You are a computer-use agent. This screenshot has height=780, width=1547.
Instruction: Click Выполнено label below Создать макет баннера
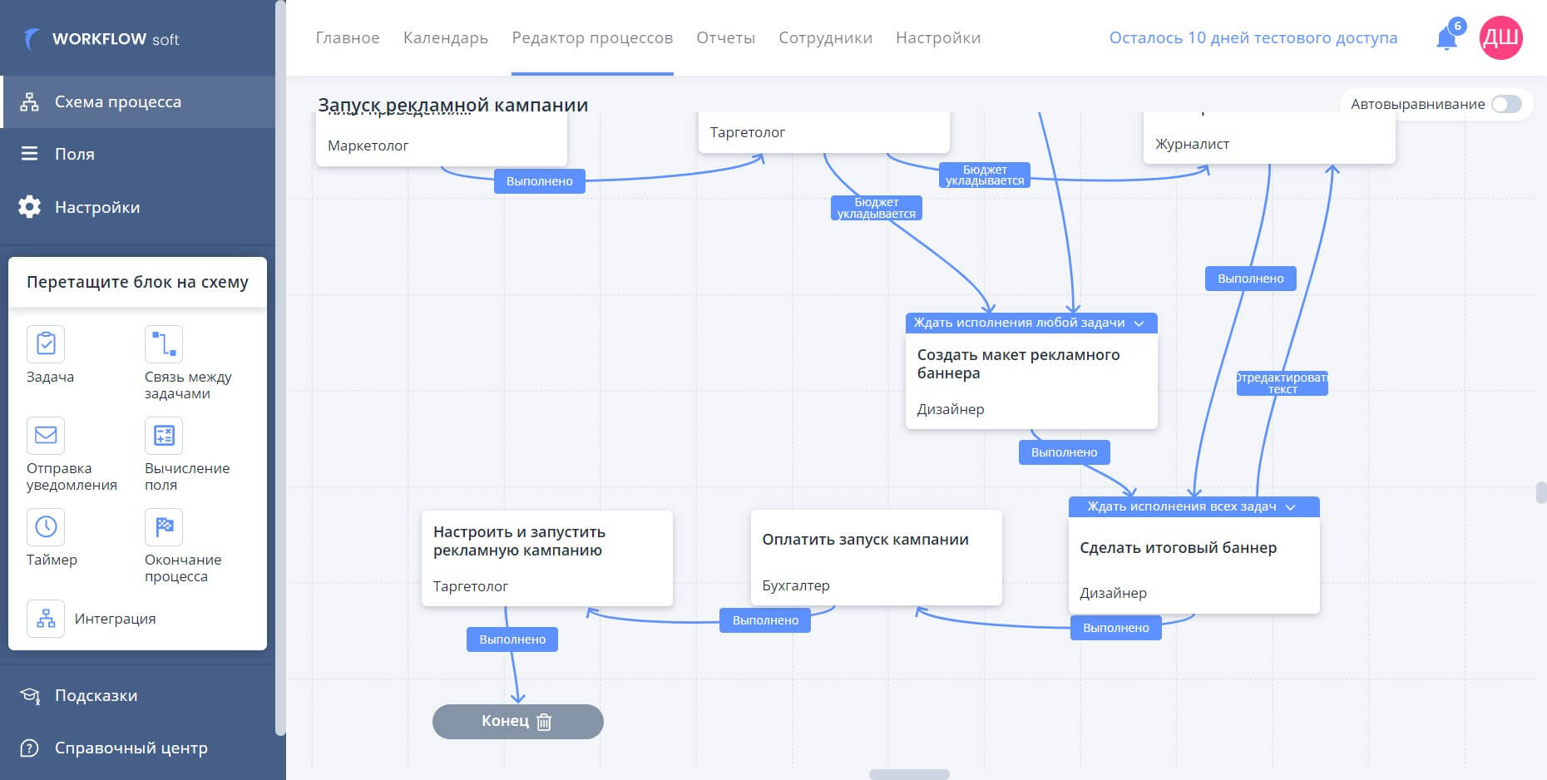[1065, 452]
